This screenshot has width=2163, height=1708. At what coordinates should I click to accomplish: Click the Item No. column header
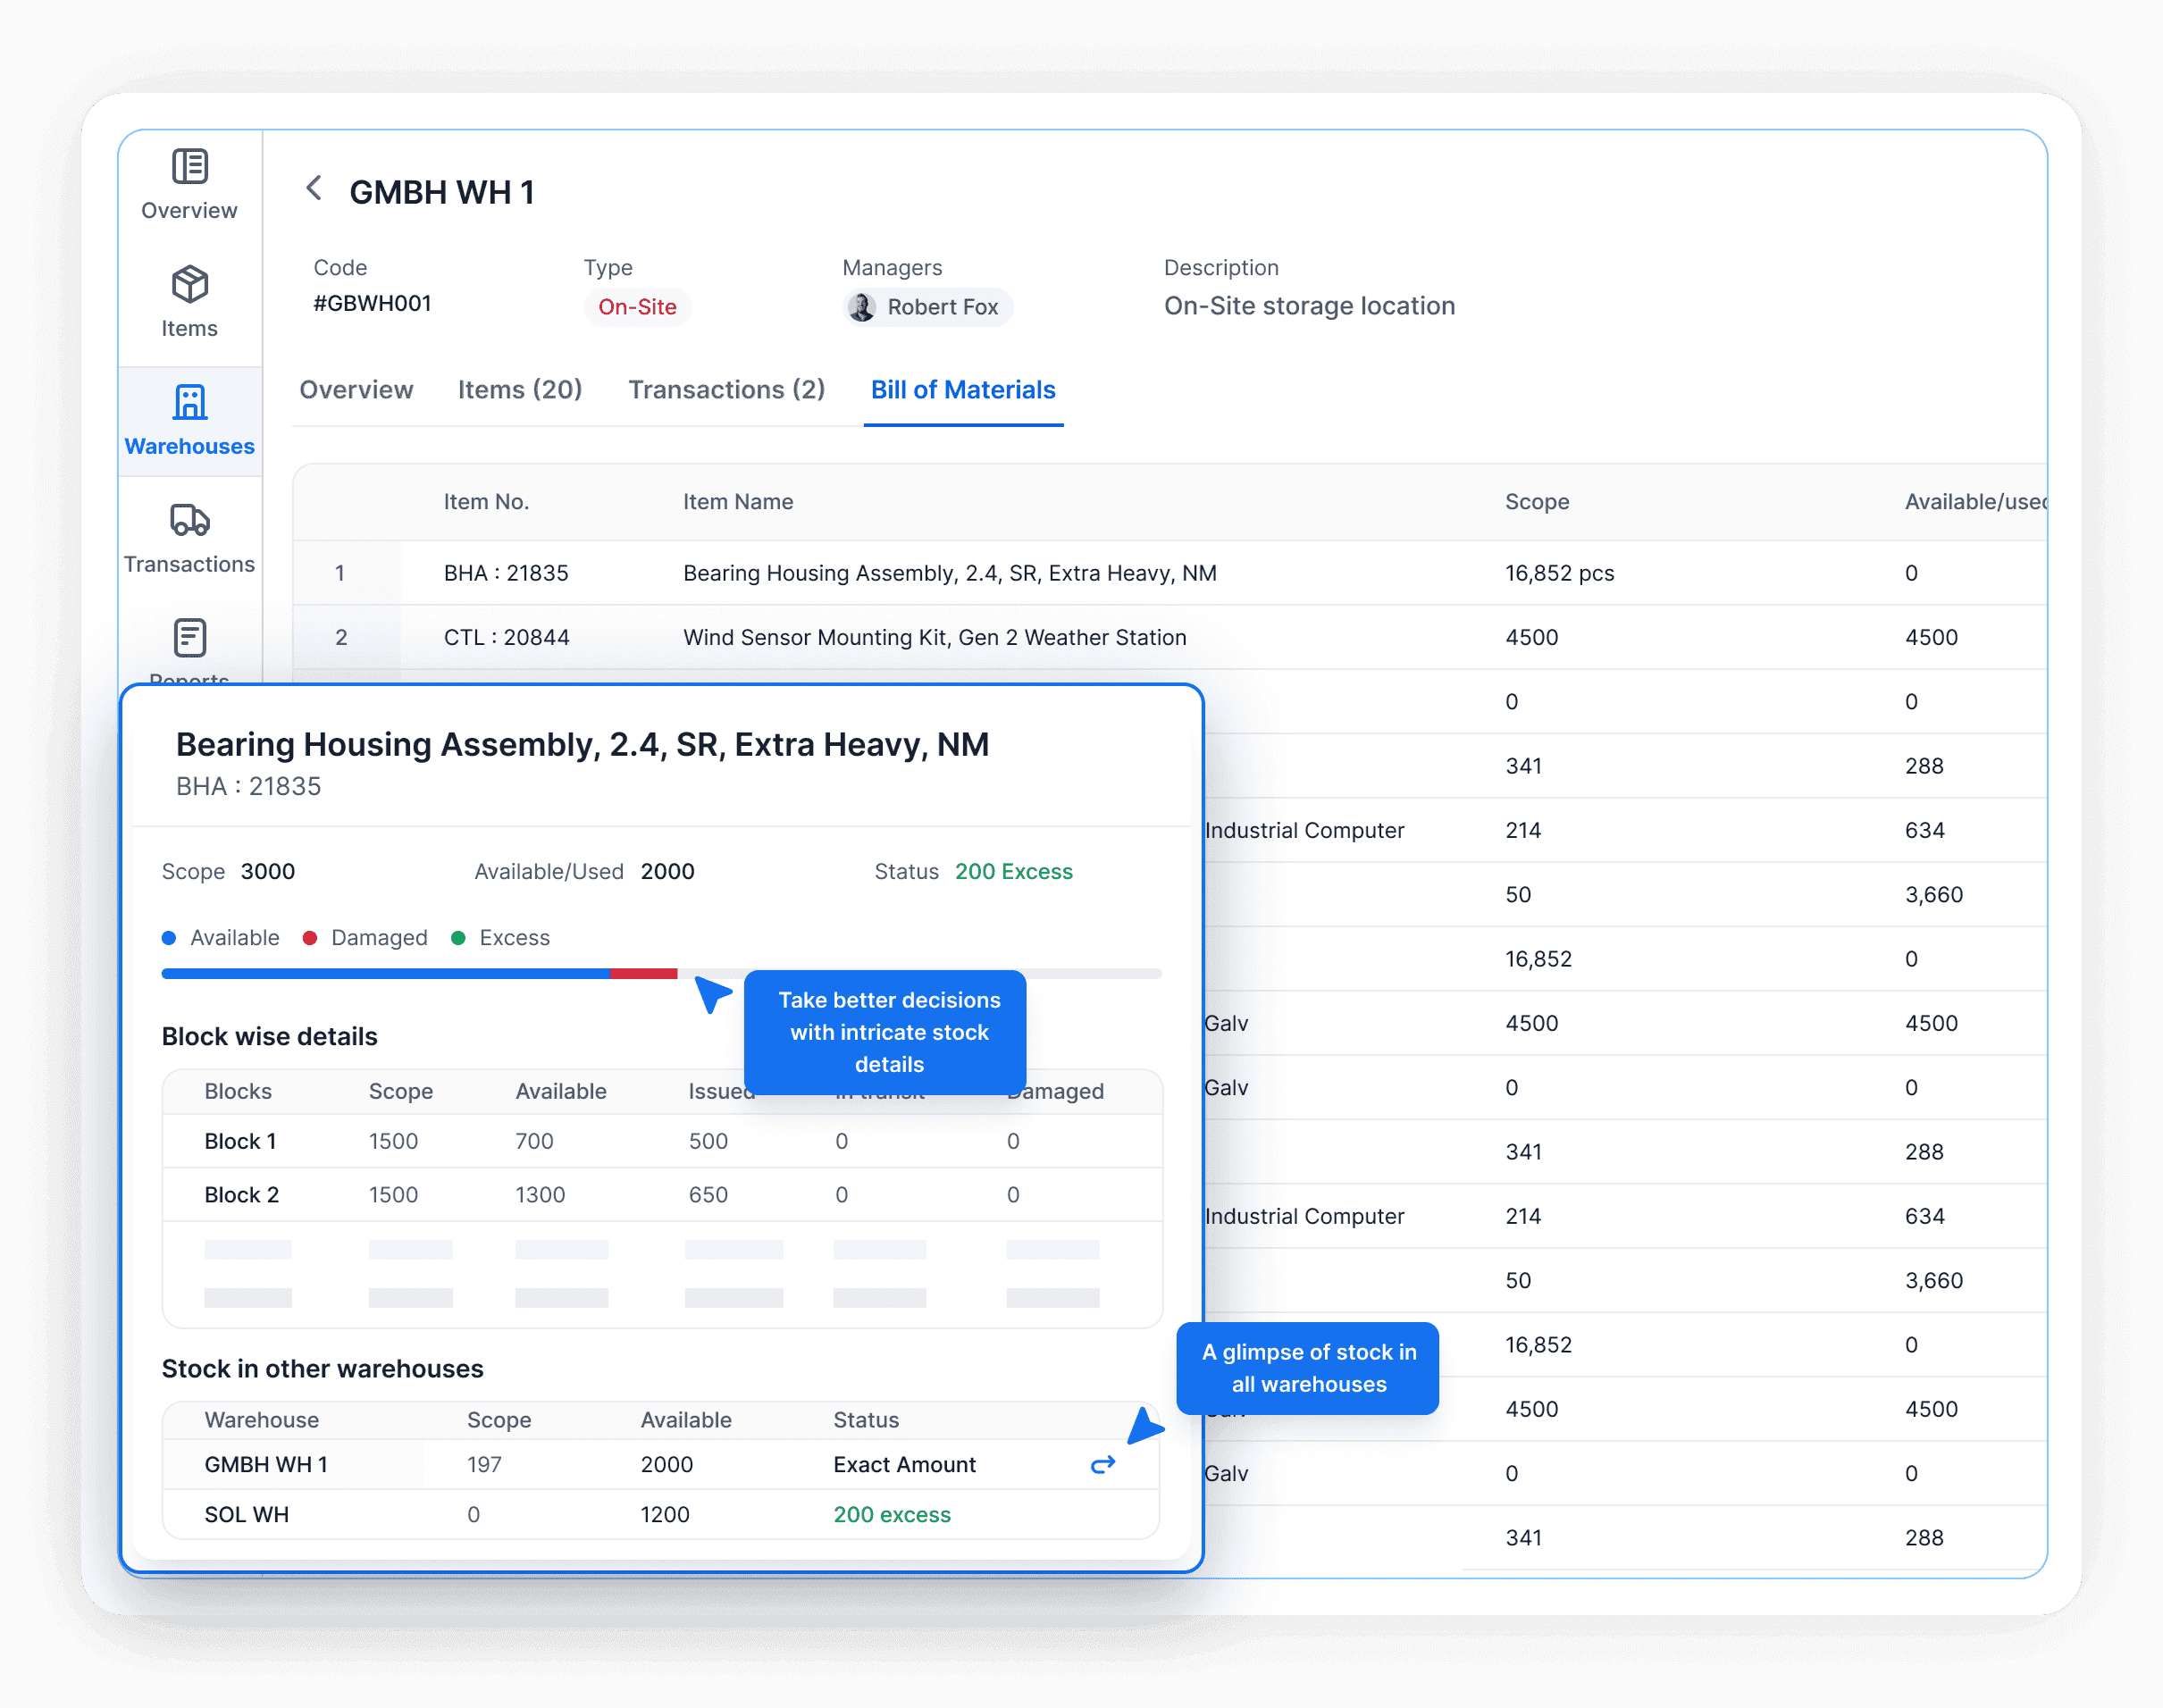coord(486,502)
